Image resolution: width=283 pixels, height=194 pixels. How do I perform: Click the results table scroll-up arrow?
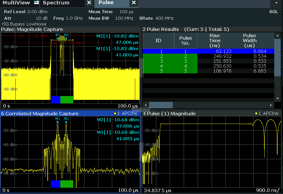point(278,35)
